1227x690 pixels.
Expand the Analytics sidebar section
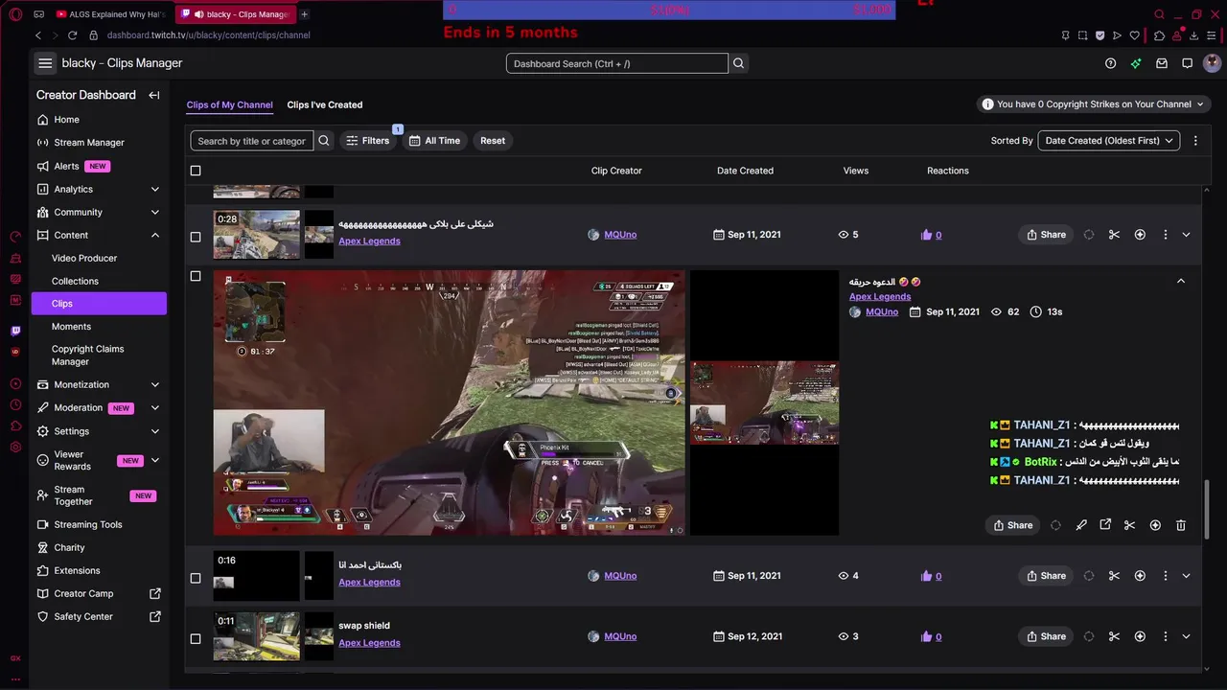155,189
